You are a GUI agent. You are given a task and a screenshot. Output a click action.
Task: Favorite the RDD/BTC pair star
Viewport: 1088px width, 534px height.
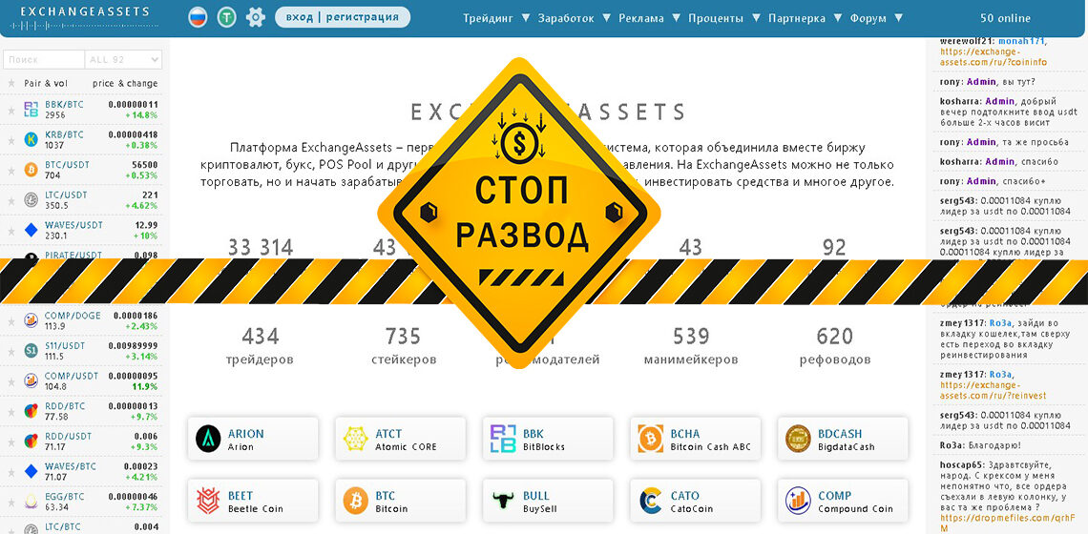pyautogui.click(x=11, y=411)
